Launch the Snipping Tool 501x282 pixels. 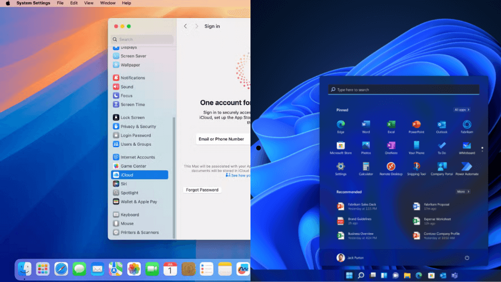[x=416, y=169]
